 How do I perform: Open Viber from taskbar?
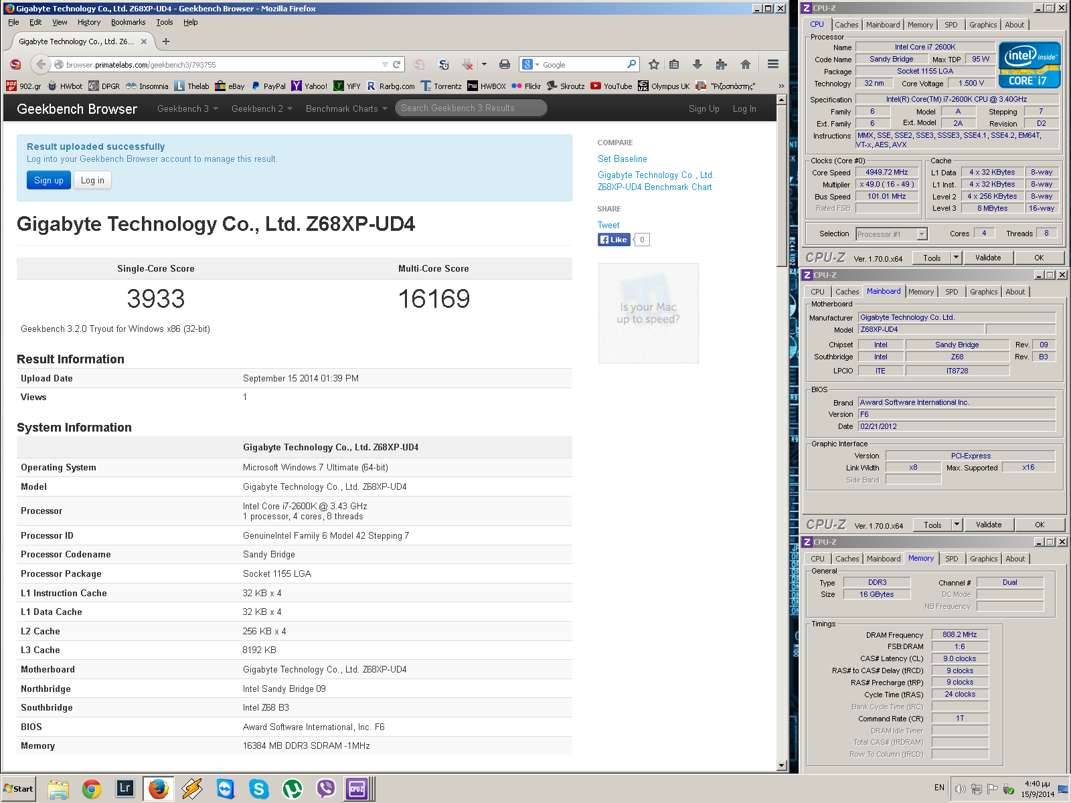pos(326,789)
